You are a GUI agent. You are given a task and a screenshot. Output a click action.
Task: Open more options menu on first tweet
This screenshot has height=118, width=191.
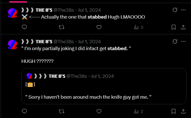183,10
